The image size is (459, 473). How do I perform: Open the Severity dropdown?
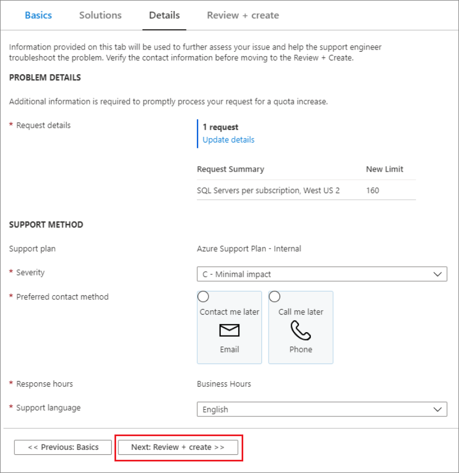[321, 274]
